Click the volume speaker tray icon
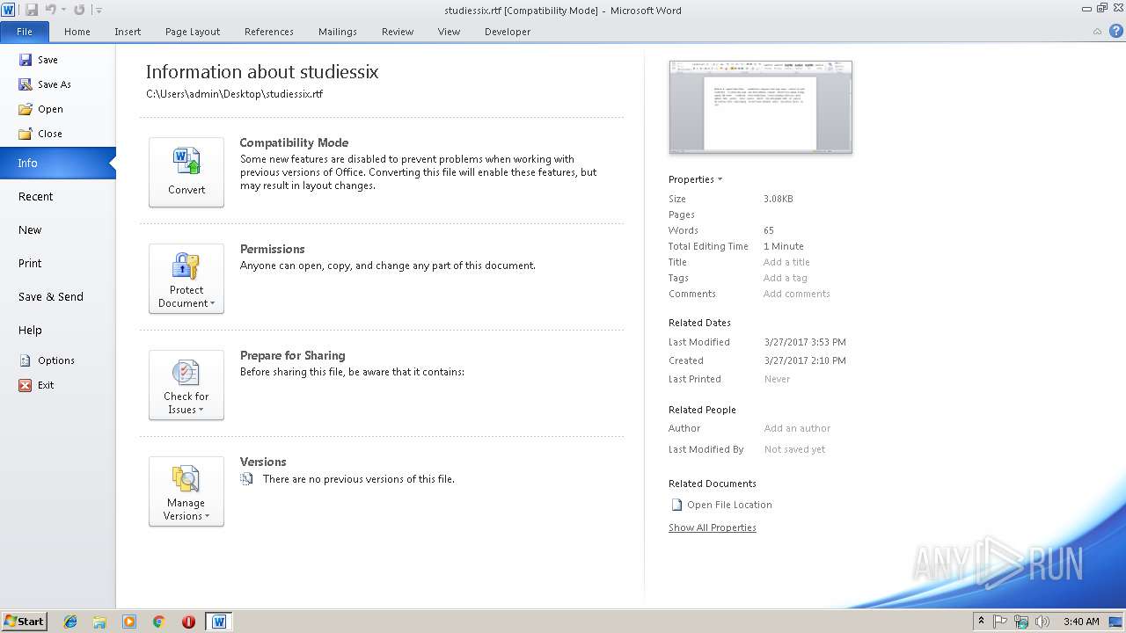 (x=1042, y=622)
